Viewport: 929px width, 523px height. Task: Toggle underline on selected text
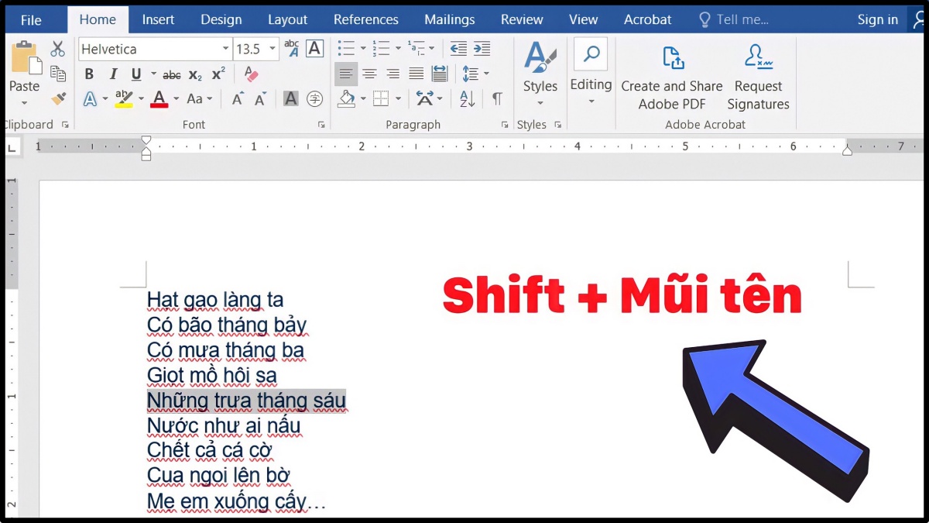136,74
